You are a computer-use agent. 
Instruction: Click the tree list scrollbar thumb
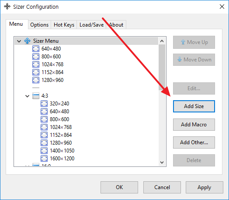pos(162,67)
